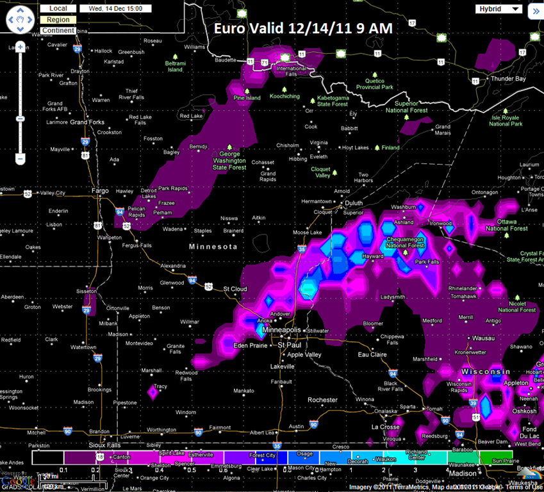Click the I-90 shield near Mitchell
This screenshot has height=492, width=544.
pos(68,431)
